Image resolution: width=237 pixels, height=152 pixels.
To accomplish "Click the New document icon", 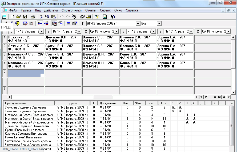I will click(12, 17).
